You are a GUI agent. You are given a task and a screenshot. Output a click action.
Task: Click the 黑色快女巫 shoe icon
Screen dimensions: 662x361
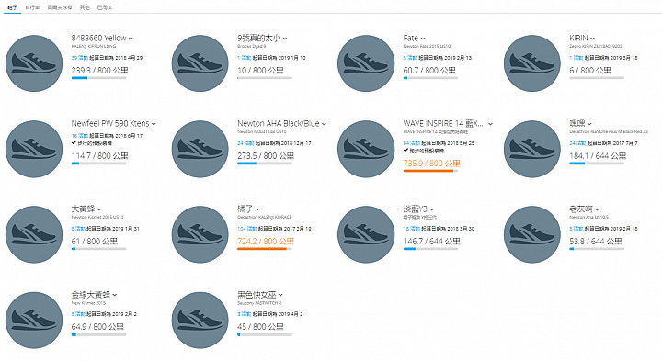[x=200, y=320]
